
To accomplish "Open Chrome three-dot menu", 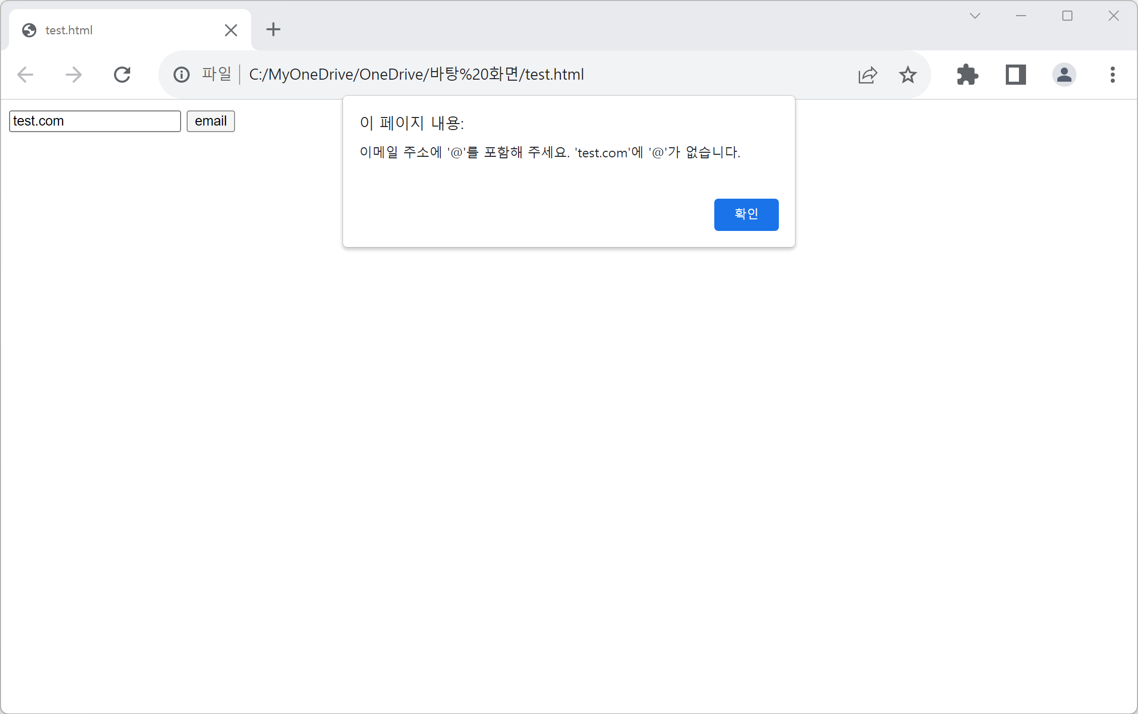I will tap(1112, 75).
